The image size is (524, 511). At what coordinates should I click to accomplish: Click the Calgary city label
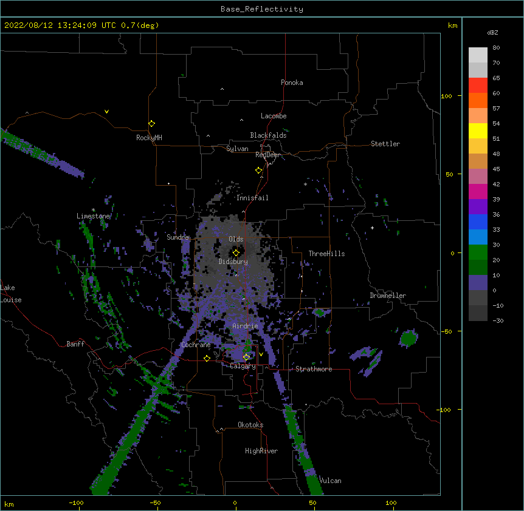pyautogui.click(x=243, y=366)
